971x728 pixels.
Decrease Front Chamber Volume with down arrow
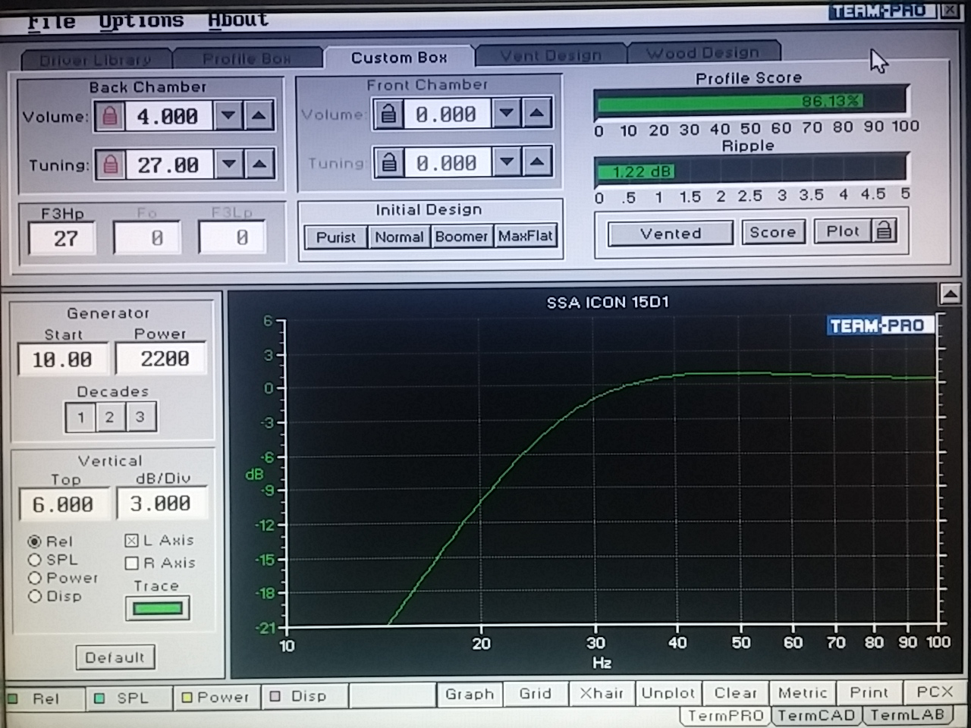[507, 114]
